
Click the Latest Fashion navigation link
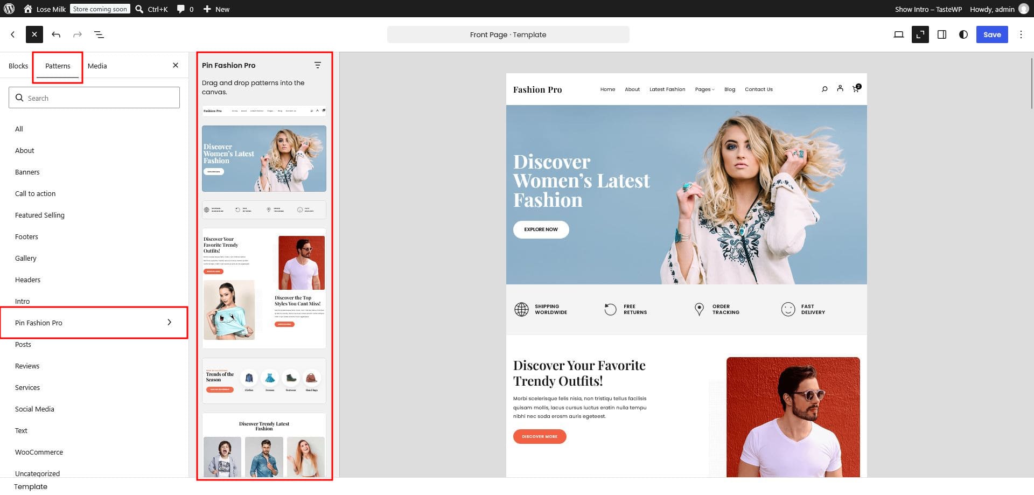coord(667,89)
